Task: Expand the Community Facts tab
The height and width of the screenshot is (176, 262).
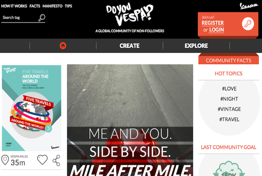Action: pyautogui.click(x=228, y=60)
